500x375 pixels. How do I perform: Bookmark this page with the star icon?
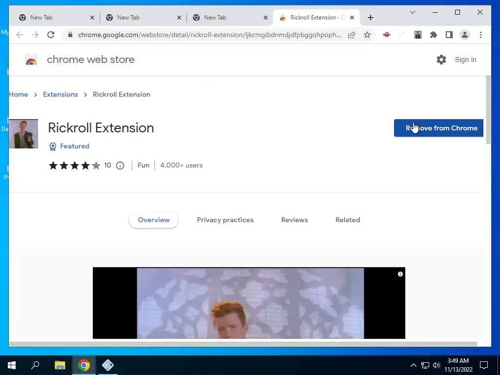pyautogui.click(x=367, y=35)
